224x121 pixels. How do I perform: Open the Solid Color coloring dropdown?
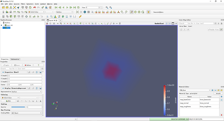click(x=10, y=98)
